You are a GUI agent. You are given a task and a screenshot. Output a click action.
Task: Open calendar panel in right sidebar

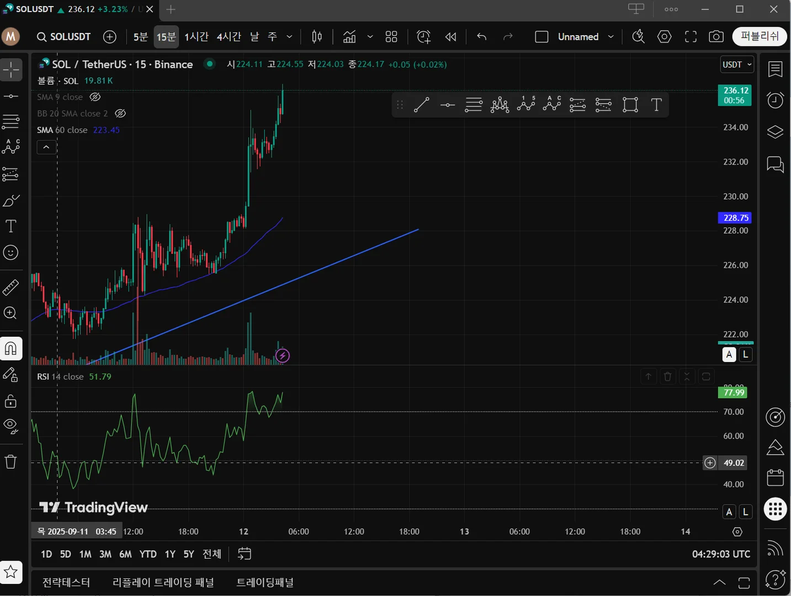coord(776,477)
